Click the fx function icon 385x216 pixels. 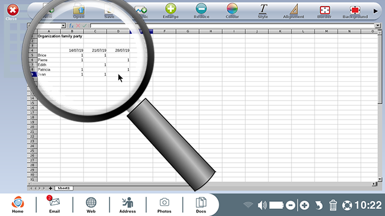pyautogui.click(x=71, y=26)
